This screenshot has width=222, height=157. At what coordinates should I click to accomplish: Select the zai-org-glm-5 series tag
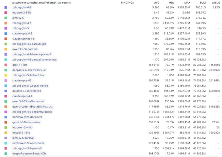tap(21, 28)
